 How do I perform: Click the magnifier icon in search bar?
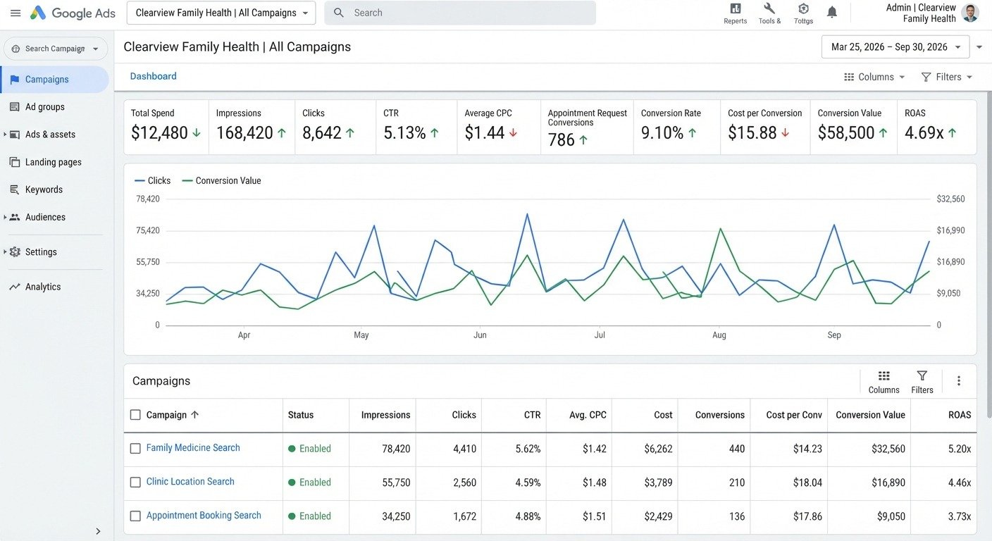pos(339,13)
